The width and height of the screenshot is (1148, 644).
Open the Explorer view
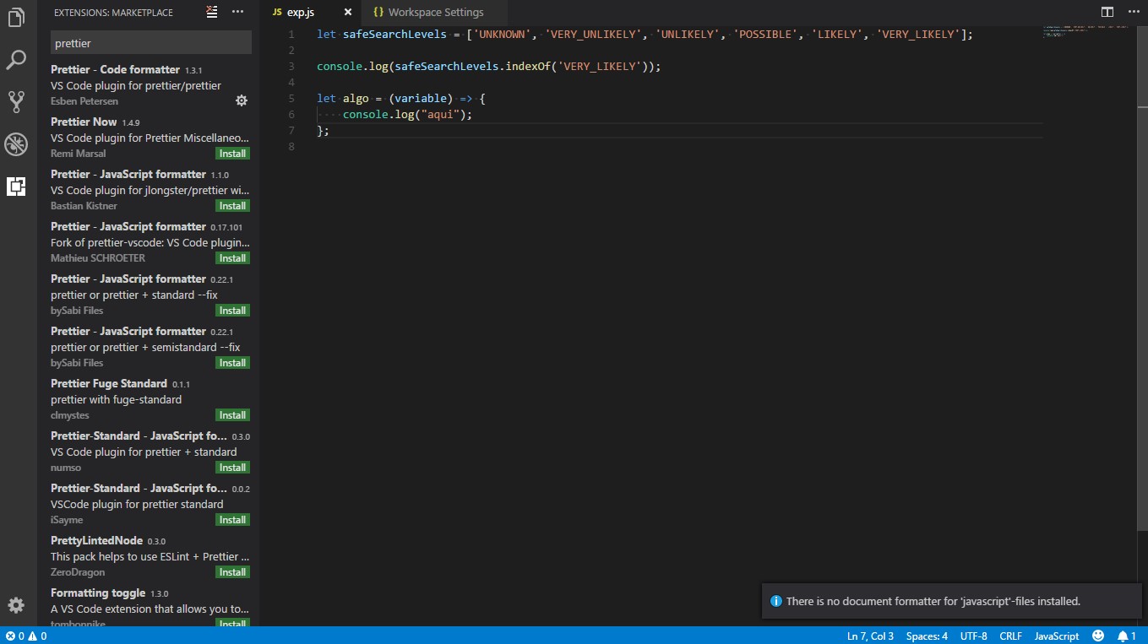click(x=16, y=17)
